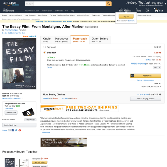Click the Essay Film book cover image
The width and height of the screenshot is (167, 167).
tap(19, 64)
